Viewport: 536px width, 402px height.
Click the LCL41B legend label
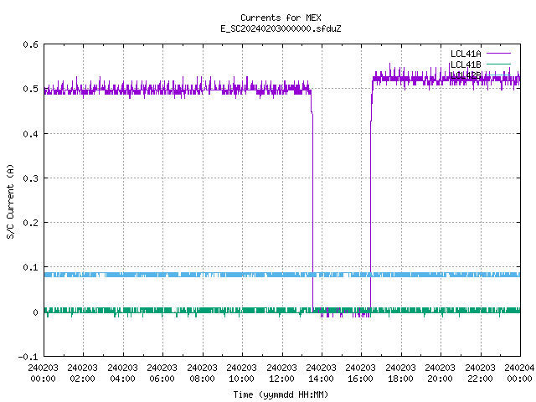(466, 64)
